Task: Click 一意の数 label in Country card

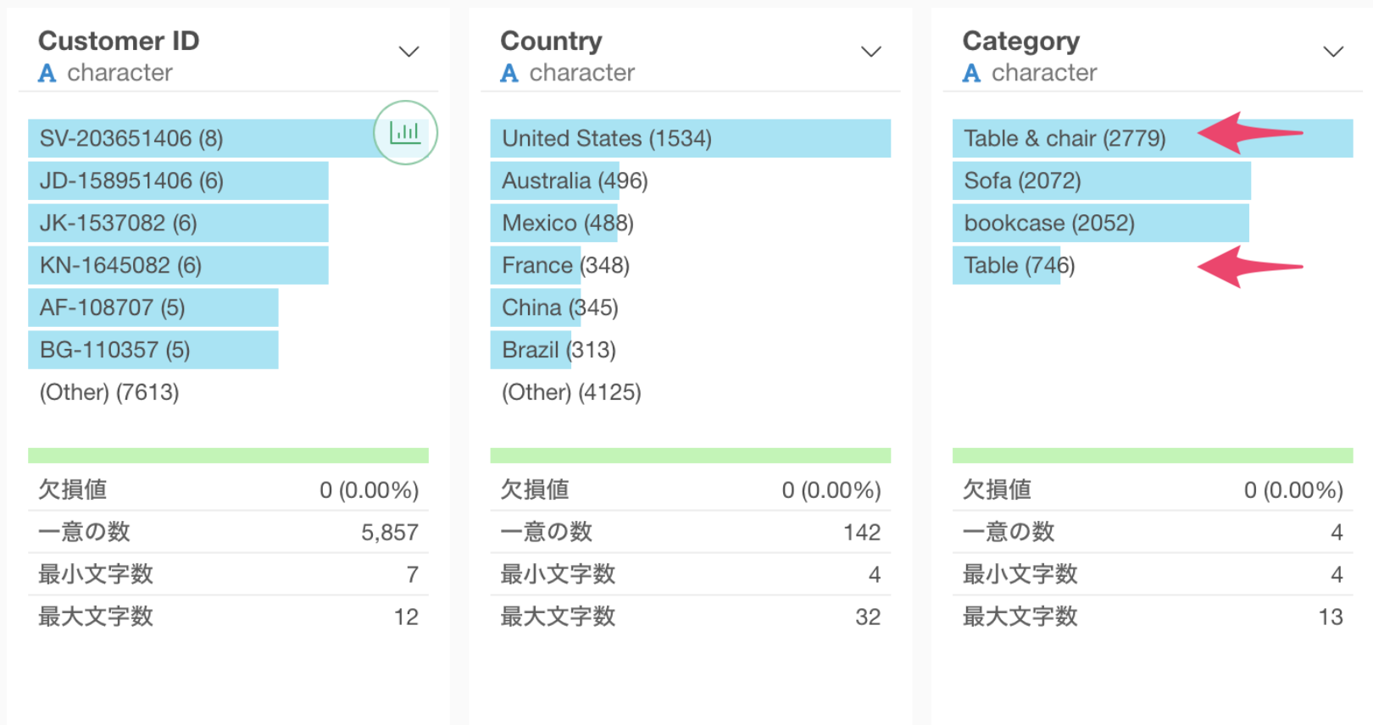Action: coord(547,532)
